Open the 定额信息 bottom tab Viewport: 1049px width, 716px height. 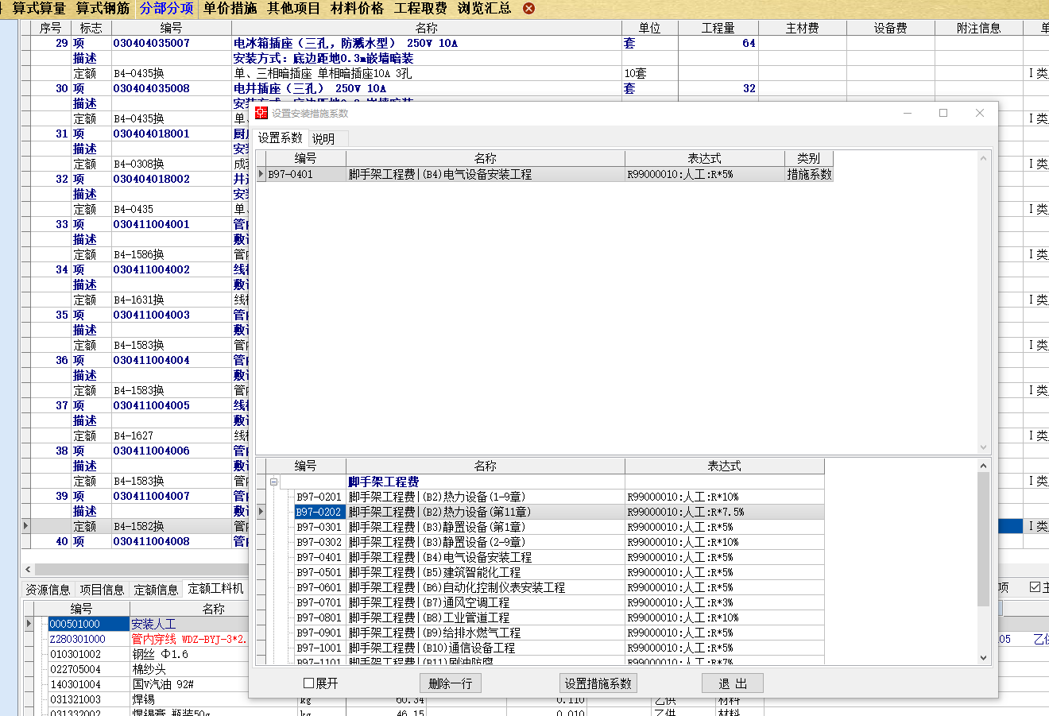(x=156, y=589)
